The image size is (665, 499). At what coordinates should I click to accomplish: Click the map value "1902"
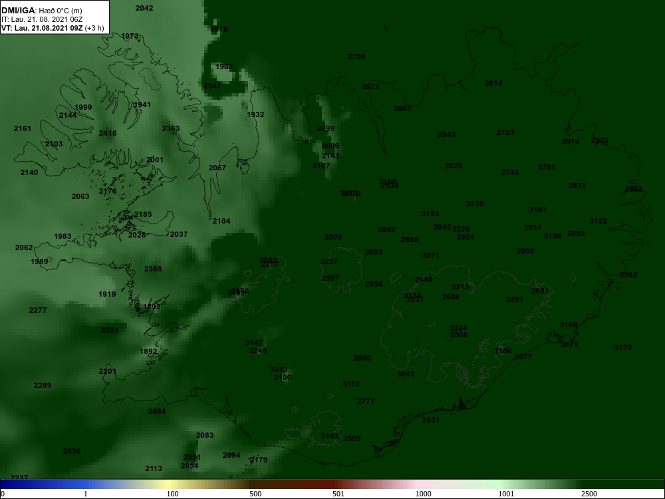pyautogui.click(x=224, y=67)
